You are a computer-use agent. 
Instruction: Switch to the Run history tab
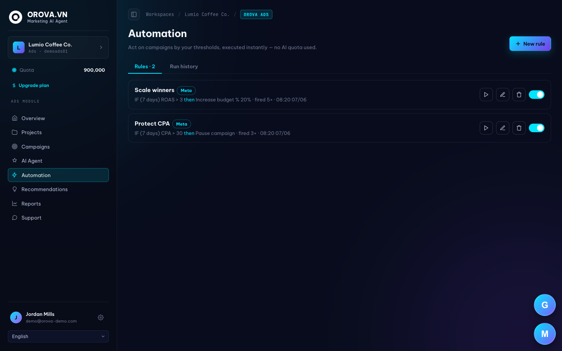[x=184, y=67]
